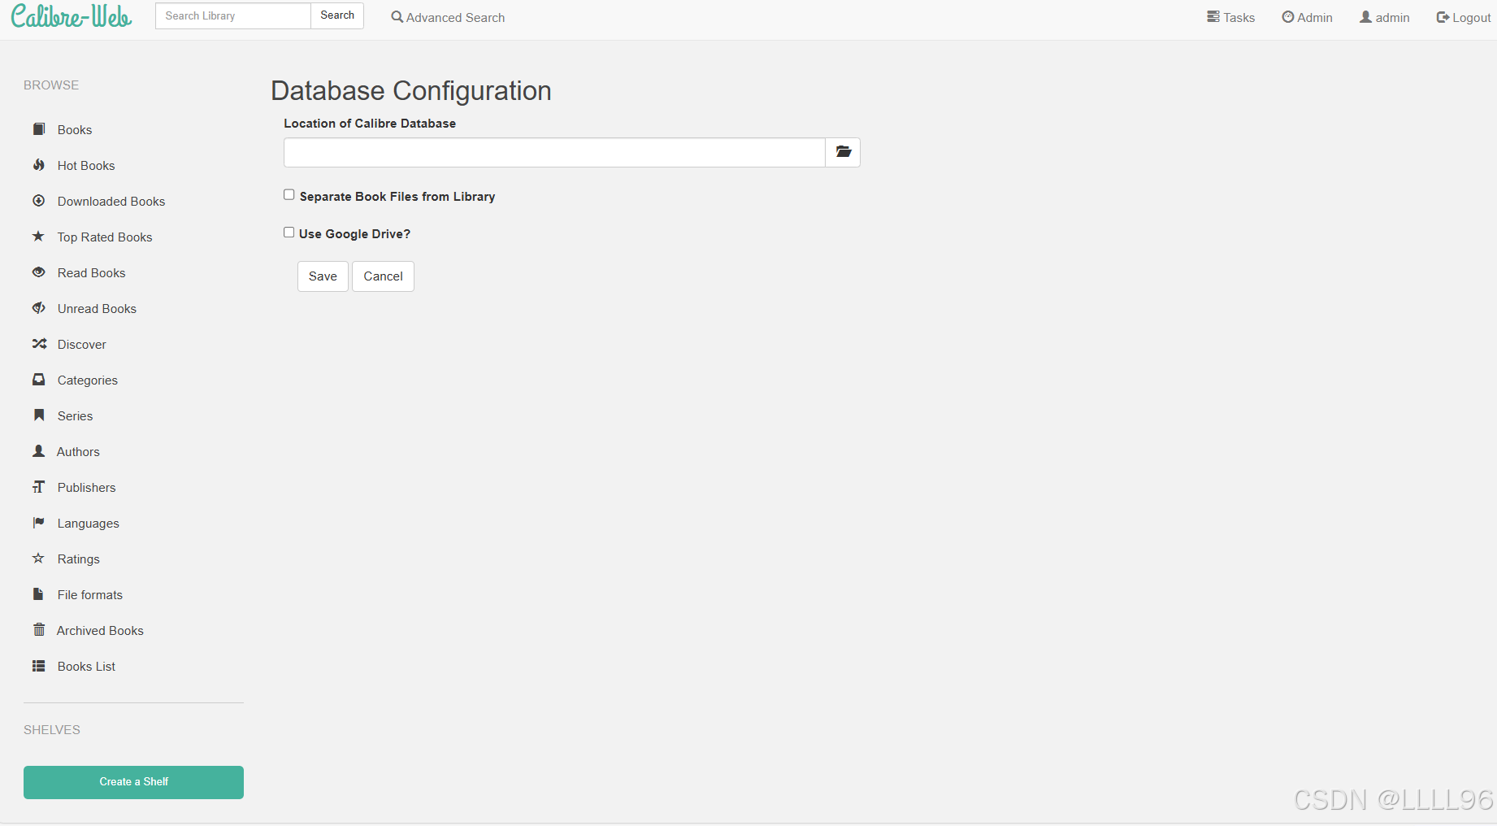Click the Books sidebar icon
The height and width of the screenshot is (826, 1497).
38,129
